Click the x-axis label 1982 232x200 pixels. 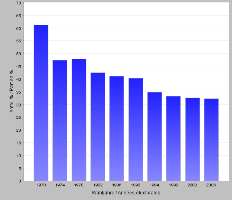coord(98,185)
